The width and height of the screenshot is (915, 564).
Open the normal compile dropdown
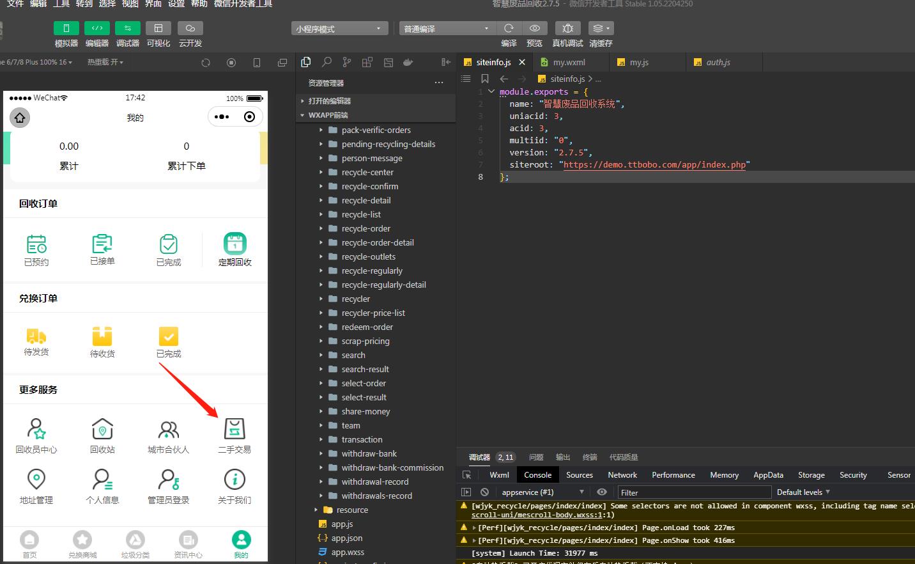[447, 29]
